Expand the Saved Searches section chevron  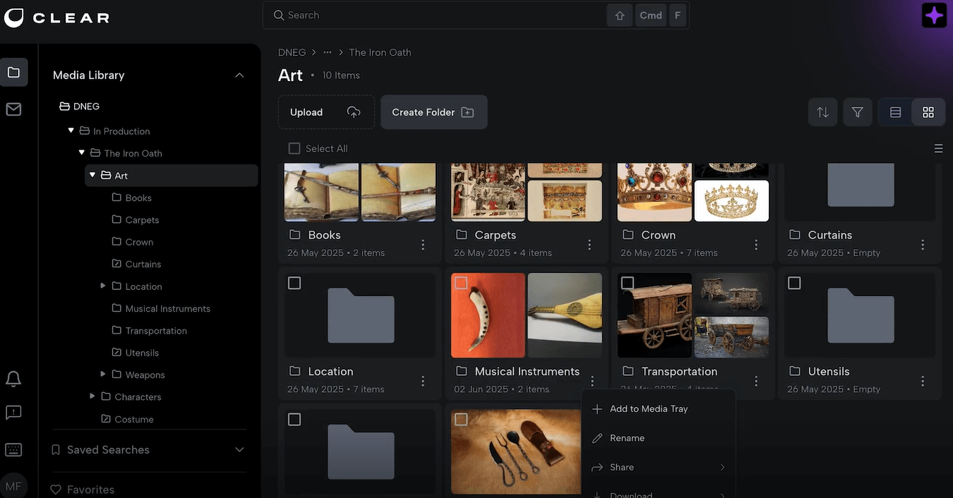(x=239, y=449)
